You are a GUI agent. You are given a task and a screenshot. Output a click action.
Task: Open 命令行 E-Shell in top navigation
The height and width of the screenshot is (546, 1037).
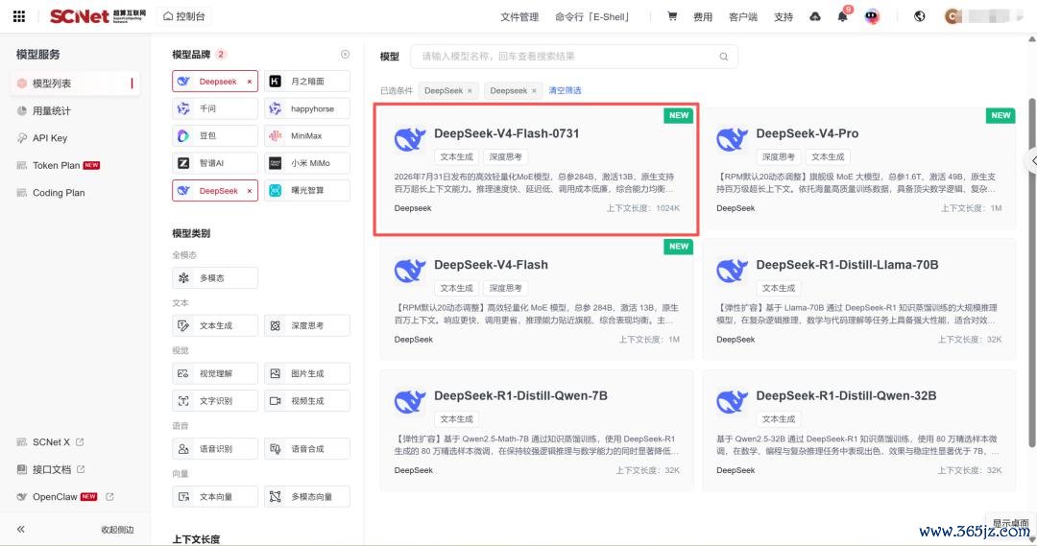click(593, 17)
